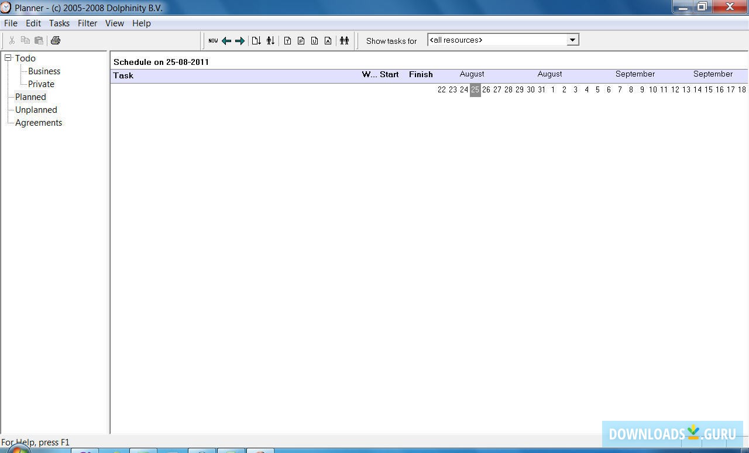
Task: Click the A page icon in toolbar
Action: [328, 41]
